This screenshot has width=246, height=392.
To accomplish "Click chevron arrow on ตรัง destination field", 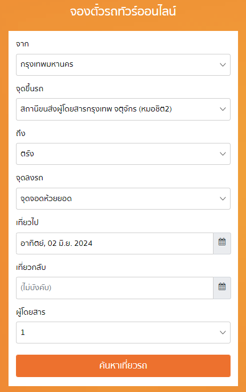I will click(x=223, y=154).
